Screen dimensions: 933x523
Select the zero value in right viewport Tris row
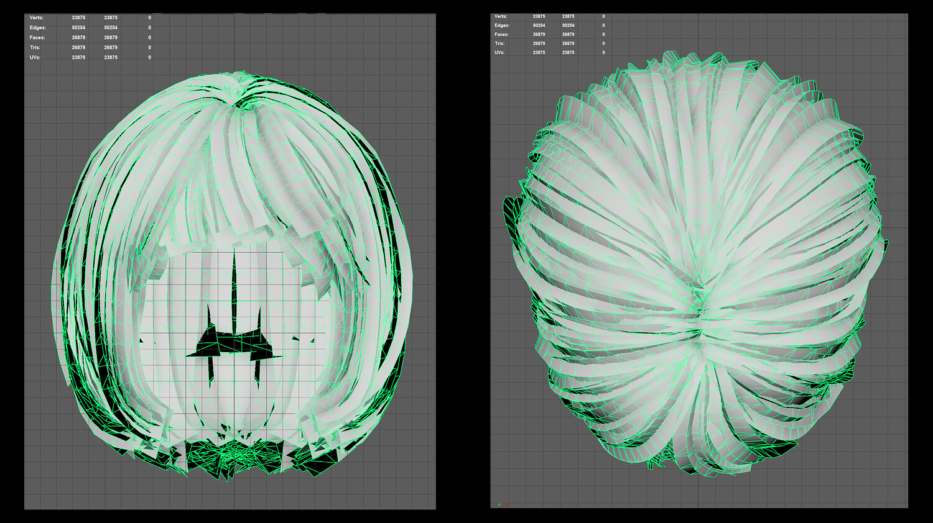[x=603, y=43]
